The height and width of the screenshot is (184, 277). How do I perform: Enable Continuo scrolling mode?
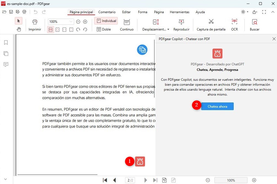click(x=127, y=25)
